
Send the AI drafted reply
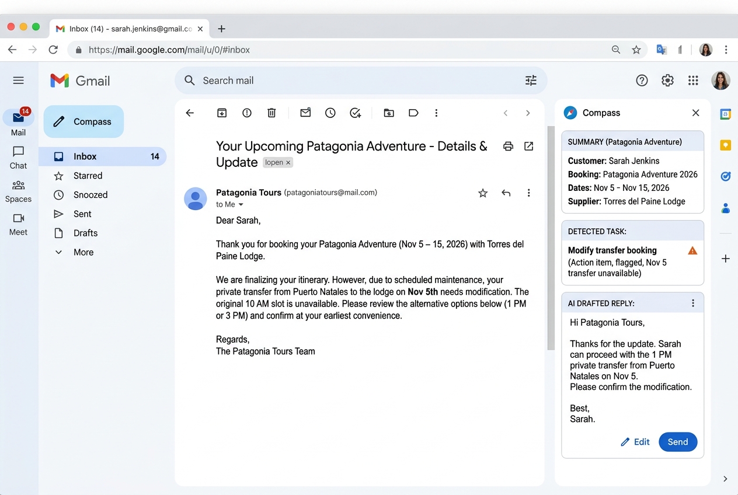678,442
